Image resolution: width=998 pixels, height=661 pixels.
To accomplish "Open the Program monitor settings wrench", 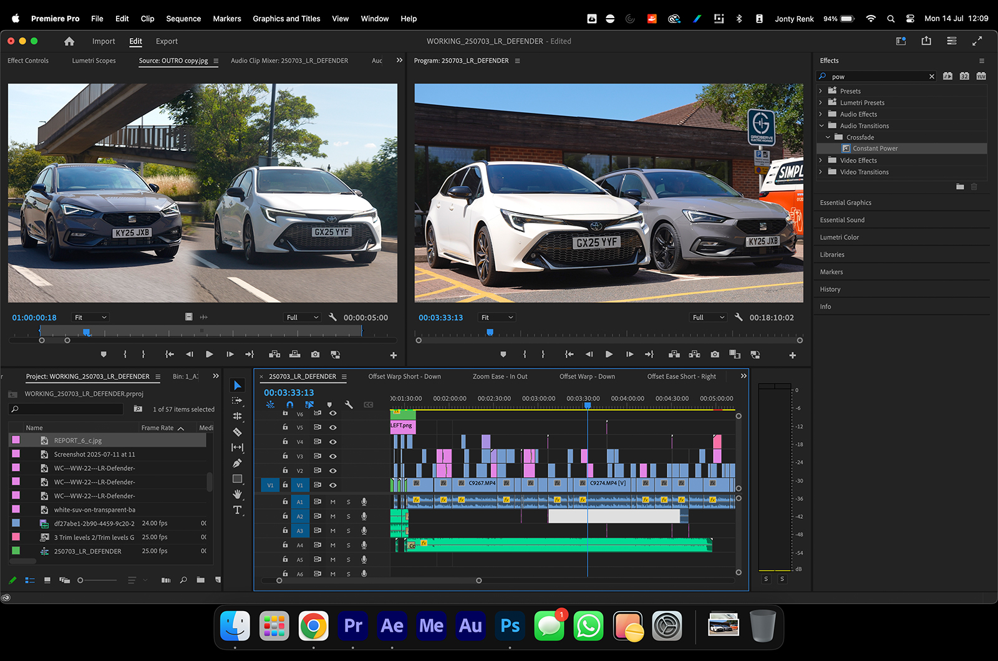I will point(739,317).
